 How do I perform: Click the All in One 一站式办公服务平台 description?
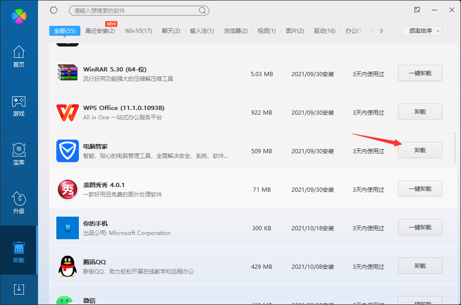point(123,117)
